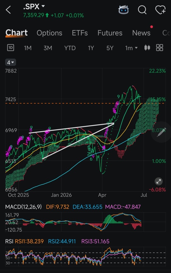Open the '4' indicator count dropdown
Viewport: 171px width, 273px height.
[11, 62]
